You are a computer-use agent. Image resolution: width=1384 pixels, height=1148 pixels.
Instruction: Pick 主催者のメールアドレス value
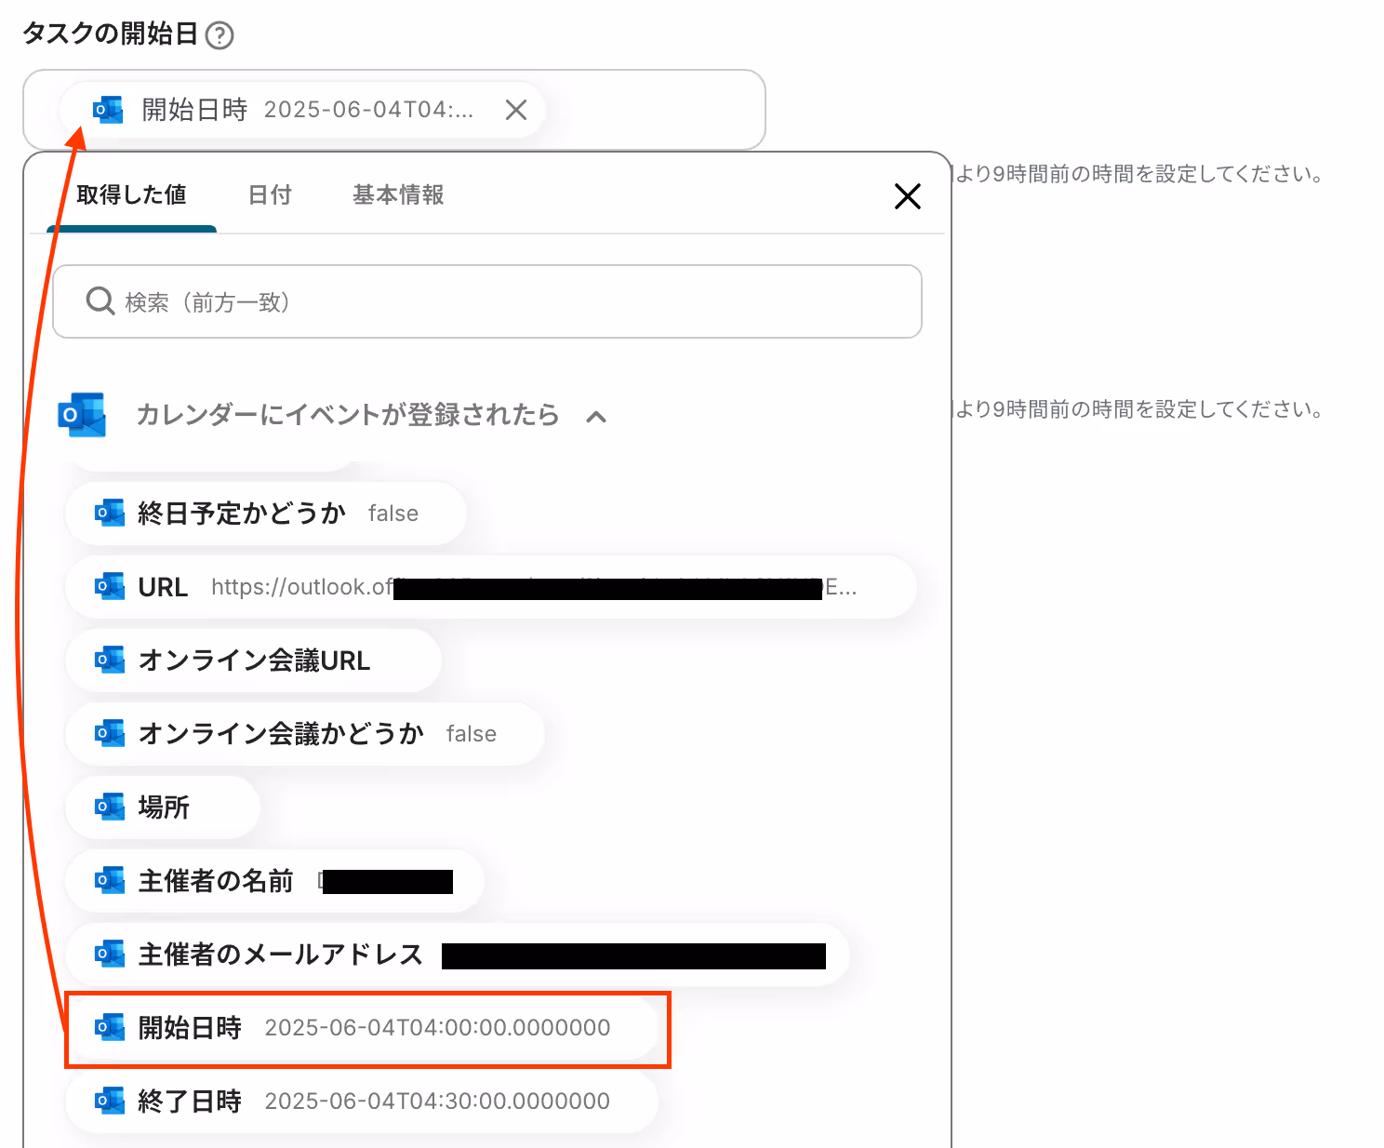coord(457,954)
